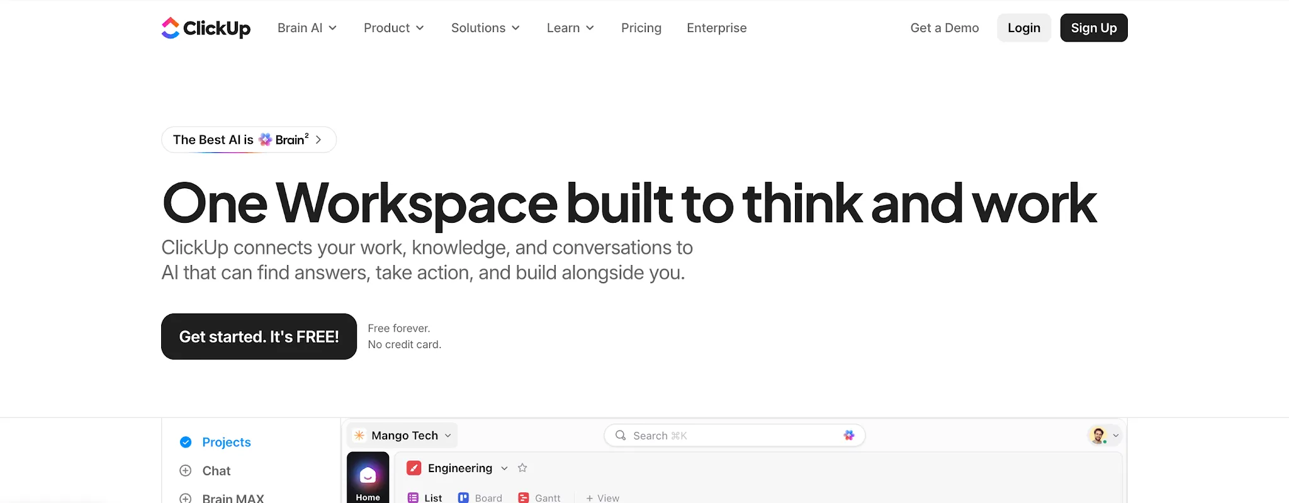The height and width of the screenshot is (503, 1289).
Task: Expand the Engineering space dropdown chevron
Action: [504, 468]
